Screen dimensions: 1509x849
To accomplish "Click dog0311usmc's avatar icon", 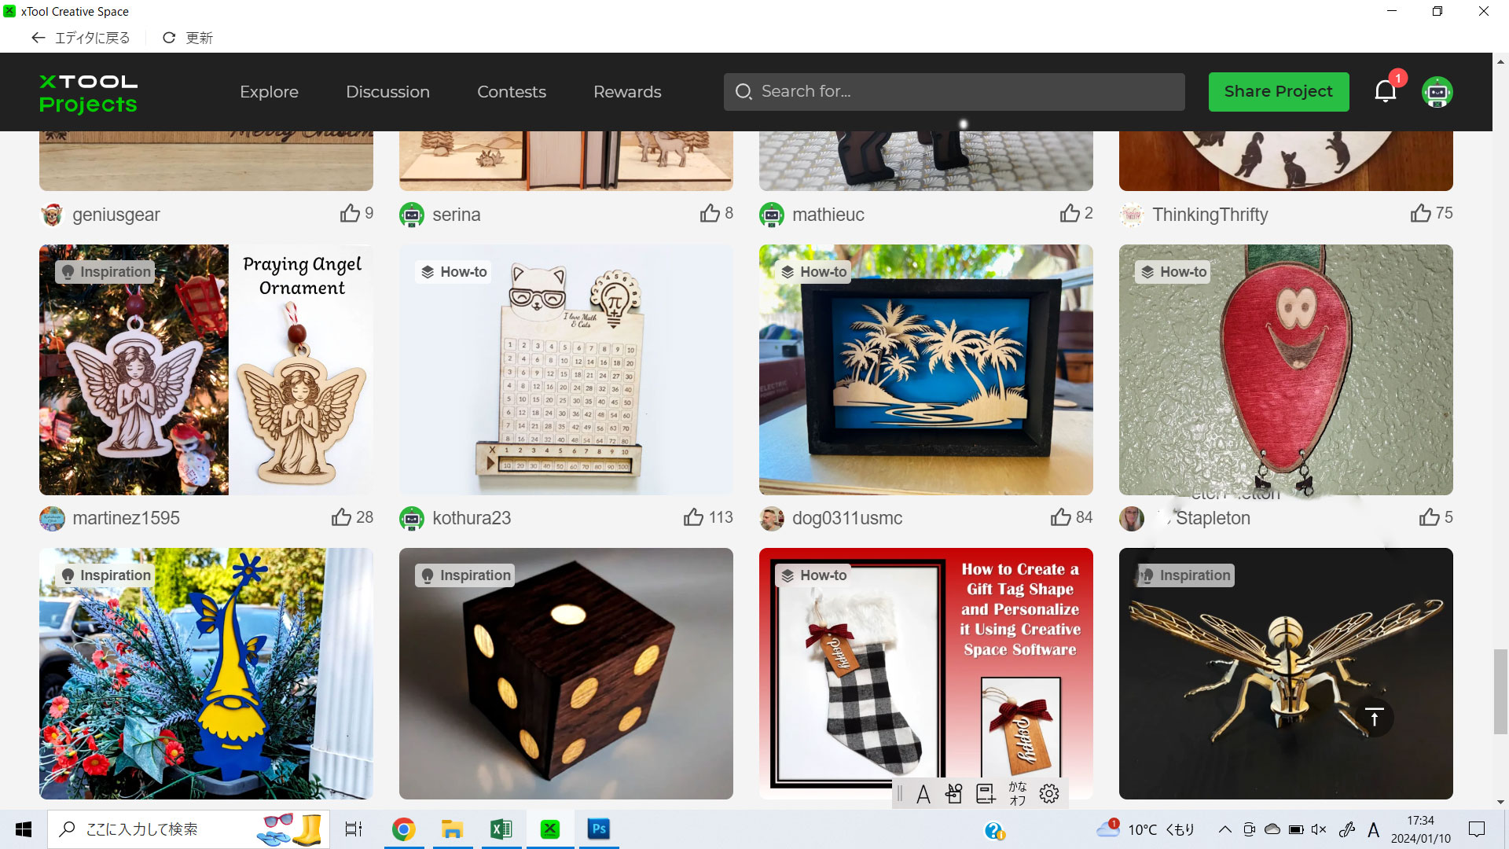I will click(772, 518).
